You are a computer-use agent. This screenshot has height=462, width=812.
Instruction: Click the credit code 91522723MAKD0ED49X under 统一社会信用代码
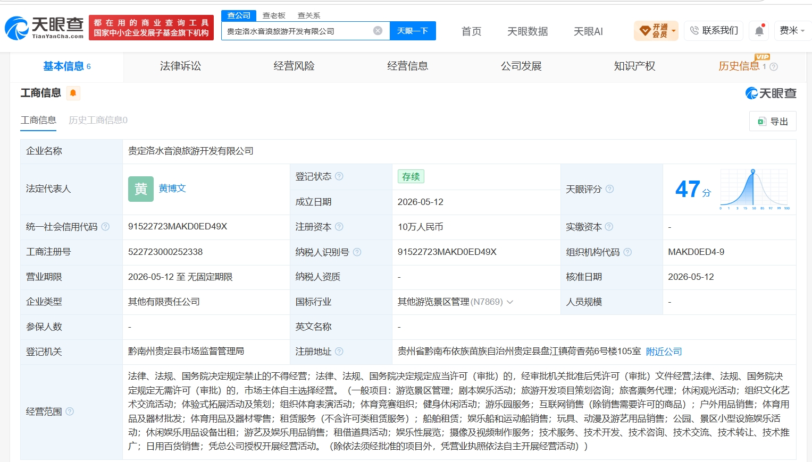[178, 226]
